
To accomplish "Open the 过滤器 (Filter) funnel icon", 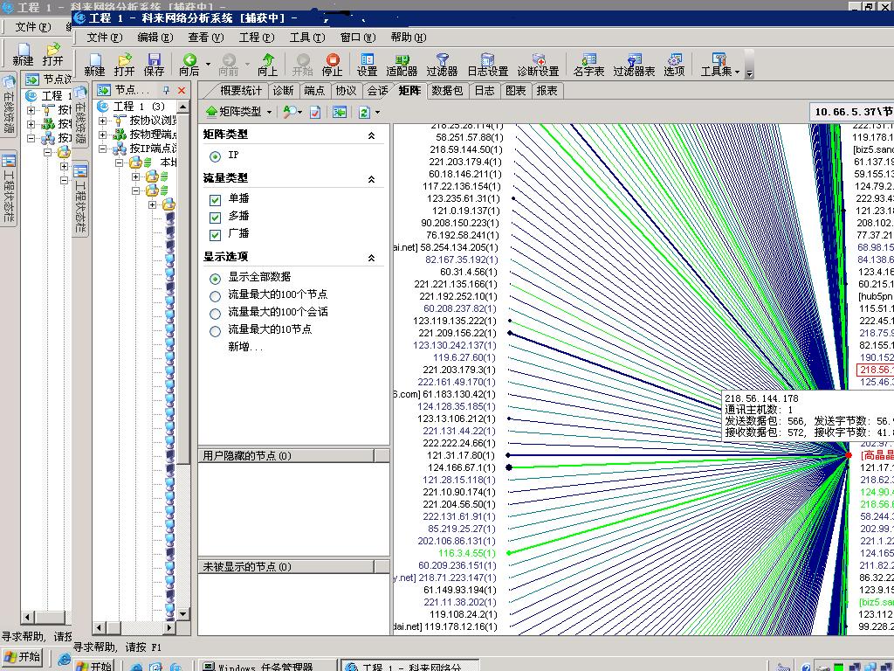I will pos(442,65).
